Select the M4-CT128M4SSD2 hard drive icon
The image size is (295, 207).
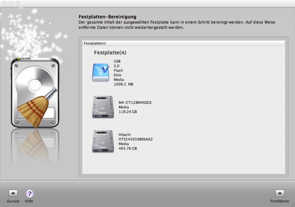point(103,107)
